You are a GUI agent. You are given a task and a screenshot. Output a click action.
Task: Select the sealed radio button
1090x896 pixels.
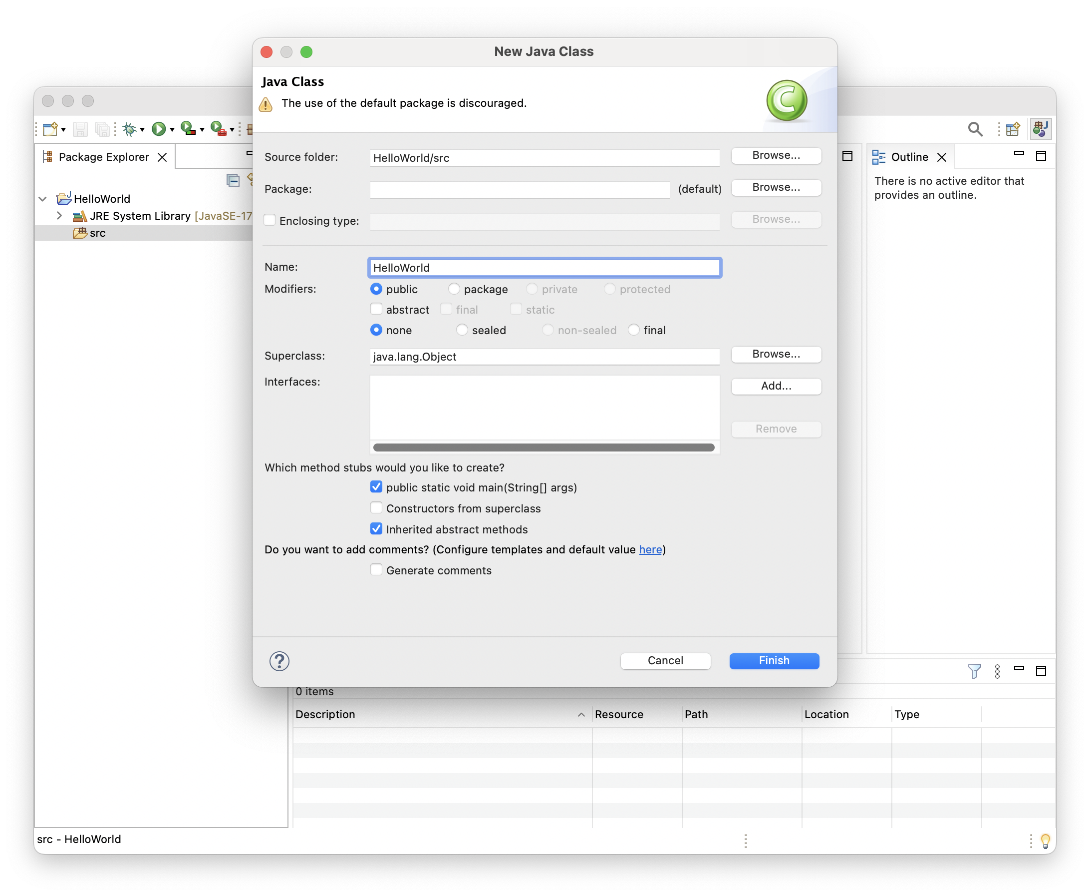[x=462, y=330]
